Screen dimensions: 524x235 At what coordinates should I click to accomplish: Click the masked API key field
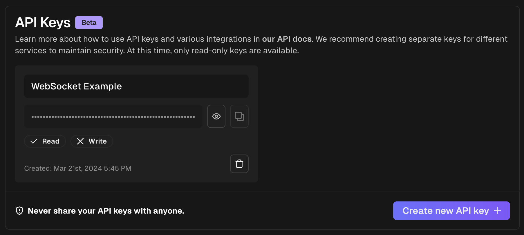pyautogui.click(x=113, y=116)
